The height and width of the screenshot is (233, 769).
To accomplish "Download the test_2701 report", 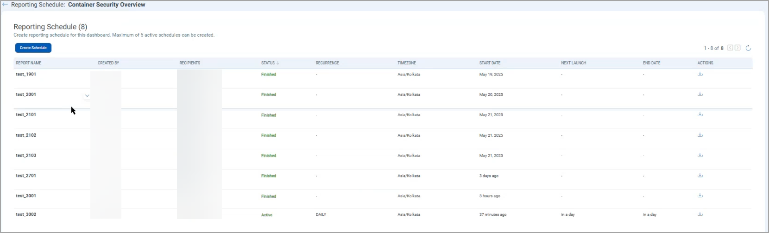I will 700,176.
